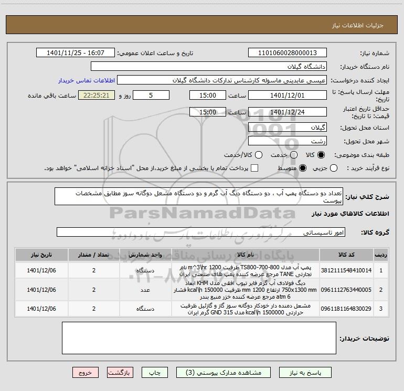Screen dimensions: 404x391
Task: Select the کالا/خدمت radio button
Action: pyautogui.click(x=259, y=155)
